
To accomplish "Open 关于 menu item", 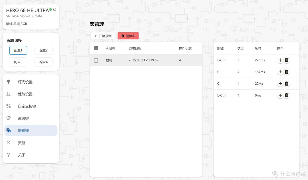I will [x=31, y=155].
